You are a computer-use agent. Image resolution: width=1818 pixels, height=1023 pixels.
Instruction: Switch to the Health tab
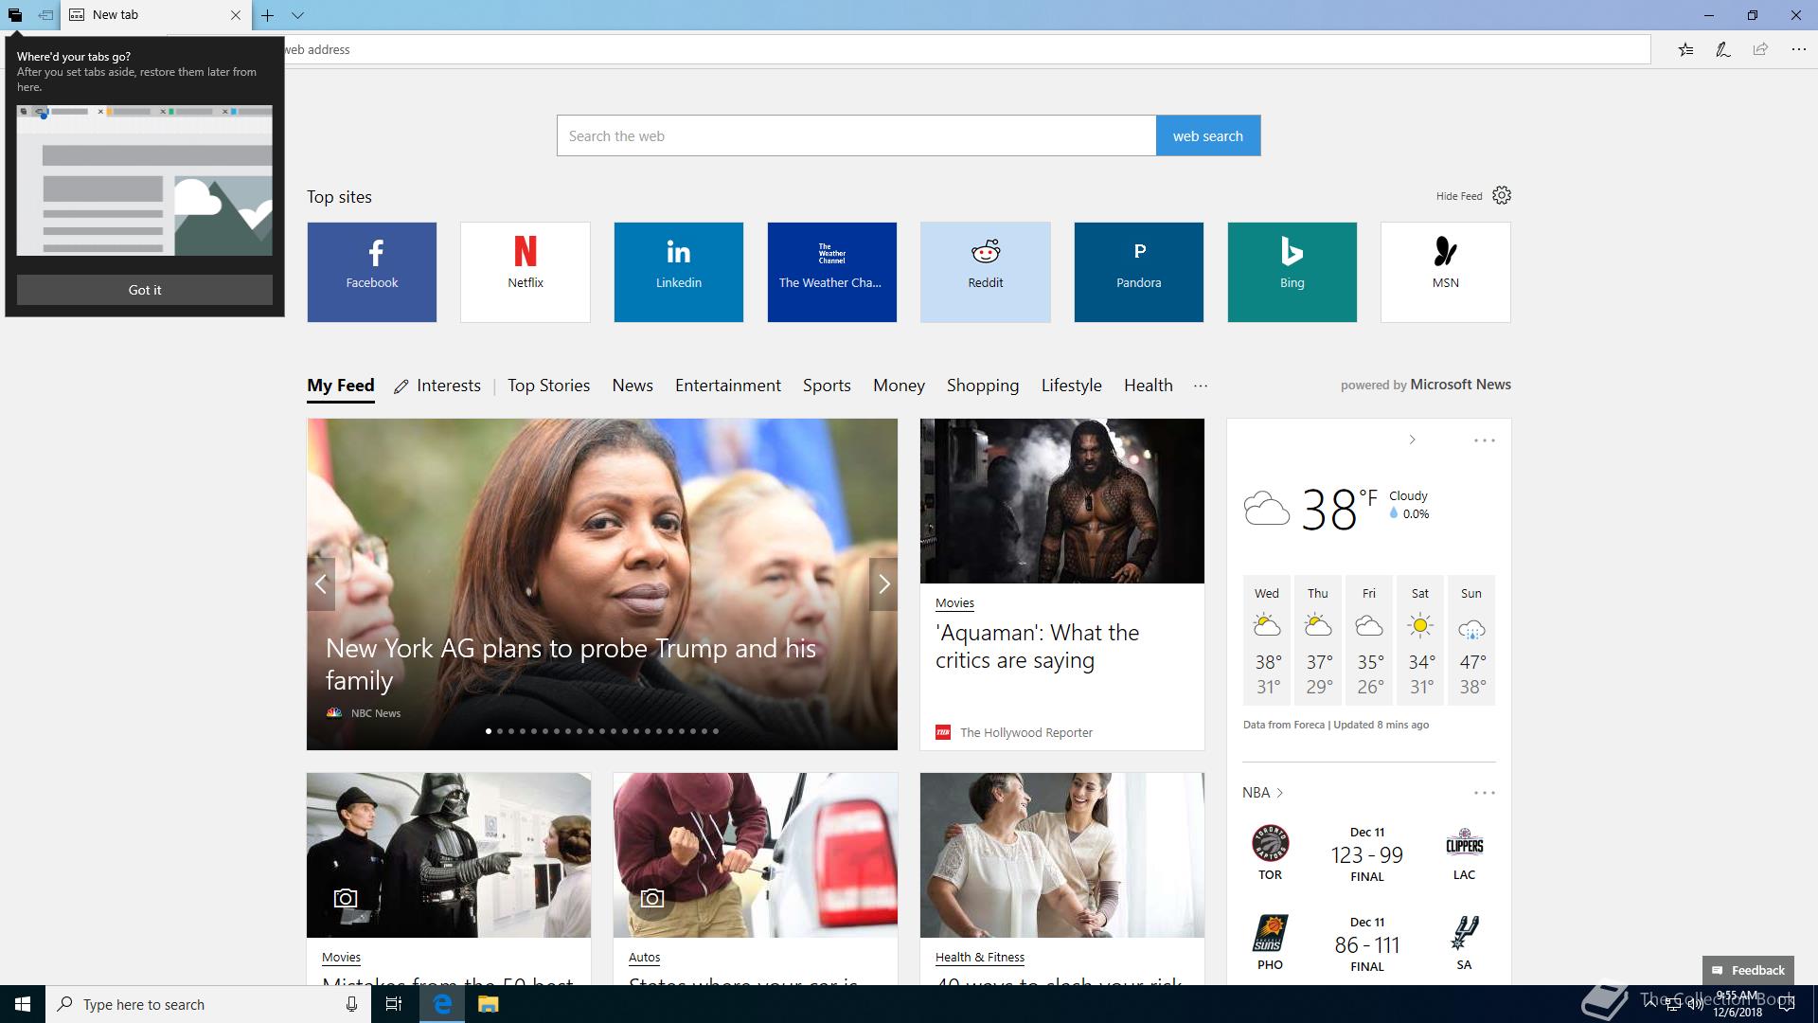[x=1149, y=386]
